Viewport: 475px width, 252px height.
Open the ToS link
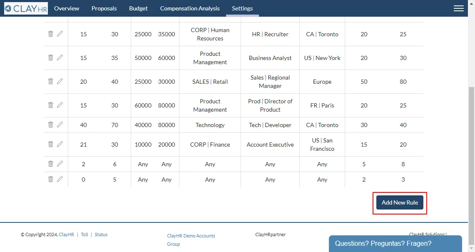[84, 235]
